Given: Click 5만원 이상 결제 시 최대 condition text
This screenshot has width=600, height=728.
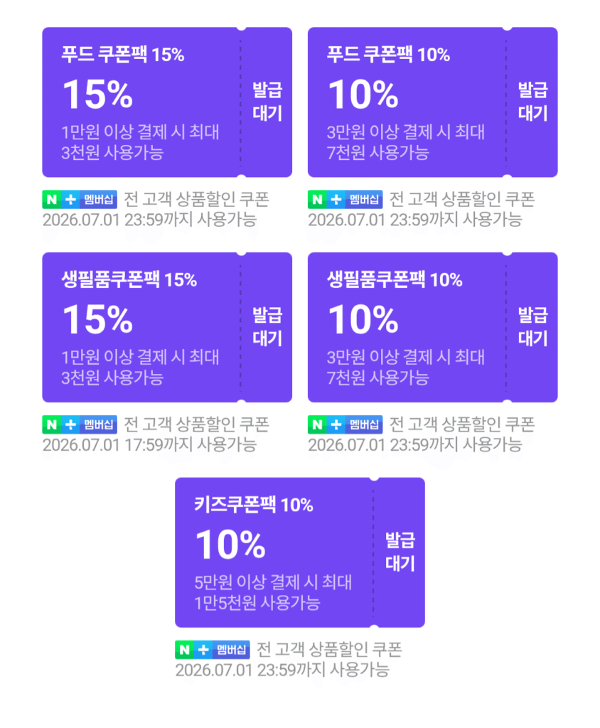Looking at the screenshot, I should [x=273, y=582].
